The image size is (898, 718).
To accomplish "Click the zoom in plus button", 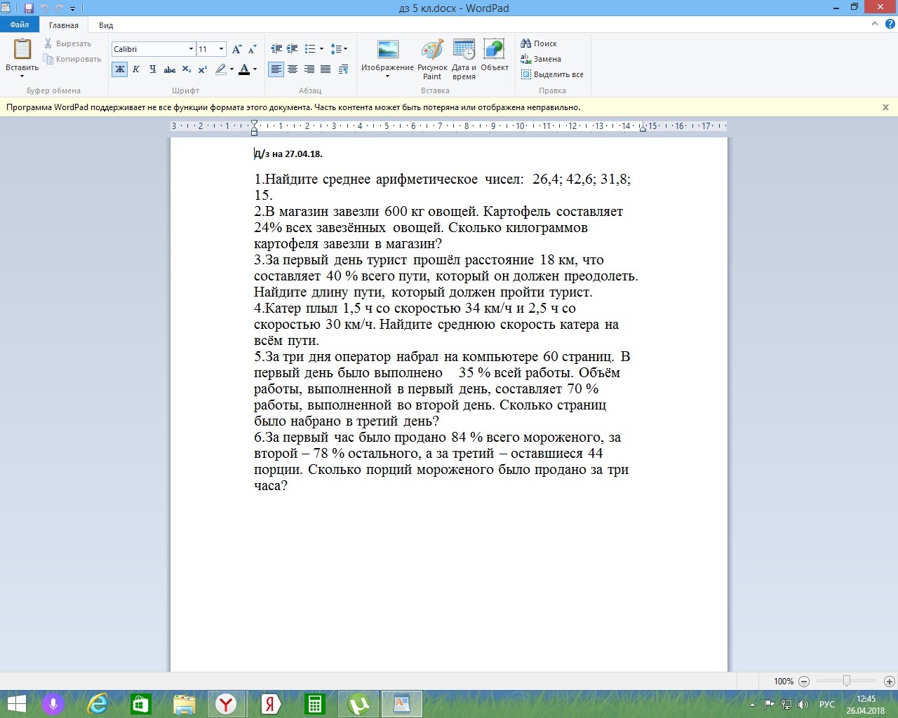I will (x=890, y=681).
